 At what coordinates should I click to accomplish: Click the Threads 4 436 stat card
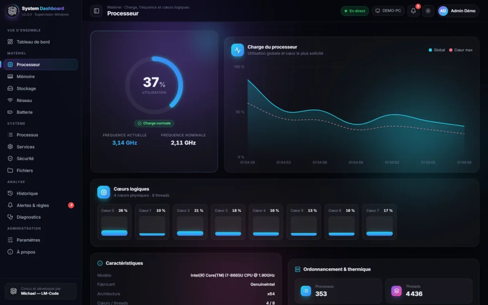(x=429, y=291)
